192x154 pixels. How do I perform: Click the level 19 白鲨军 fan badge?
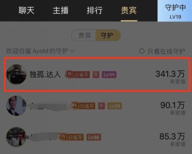tap(78, 74)
